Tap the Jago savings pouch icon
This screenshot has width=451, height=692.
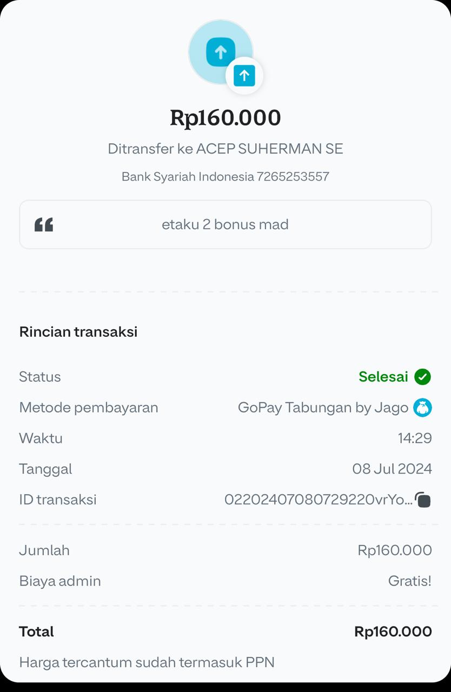[x=422, y=408]
